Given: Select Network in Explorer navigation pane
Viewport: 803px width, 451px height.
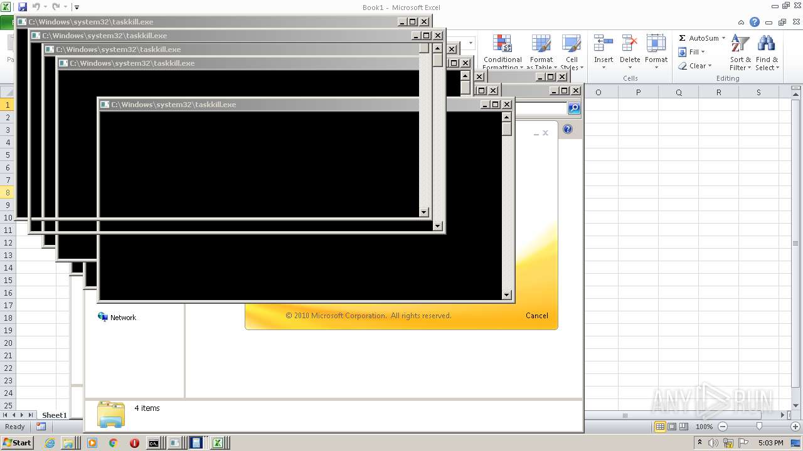Looking at the screenshot, I should (x=117, y=317).
